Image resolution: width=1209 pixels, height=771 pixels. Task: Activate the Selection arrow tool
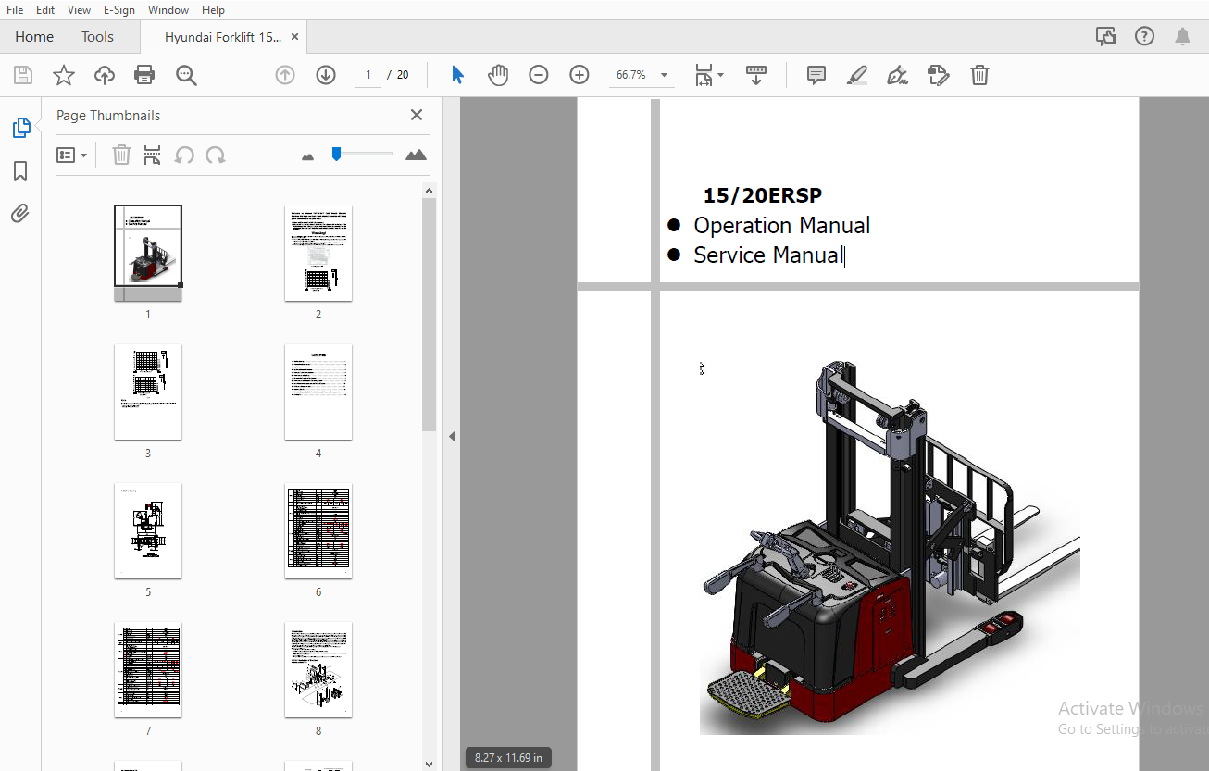coord(457,75)
